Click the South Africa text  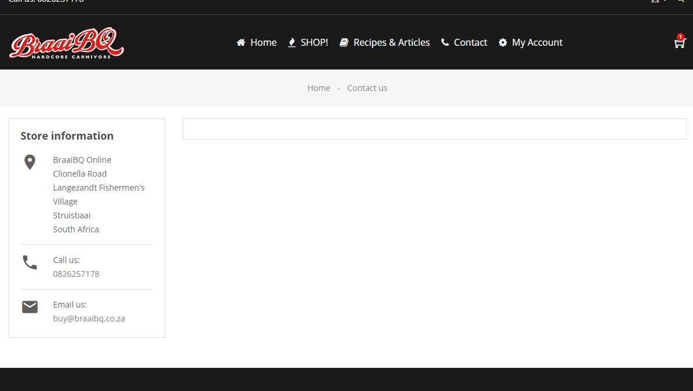tap(75, 229)
